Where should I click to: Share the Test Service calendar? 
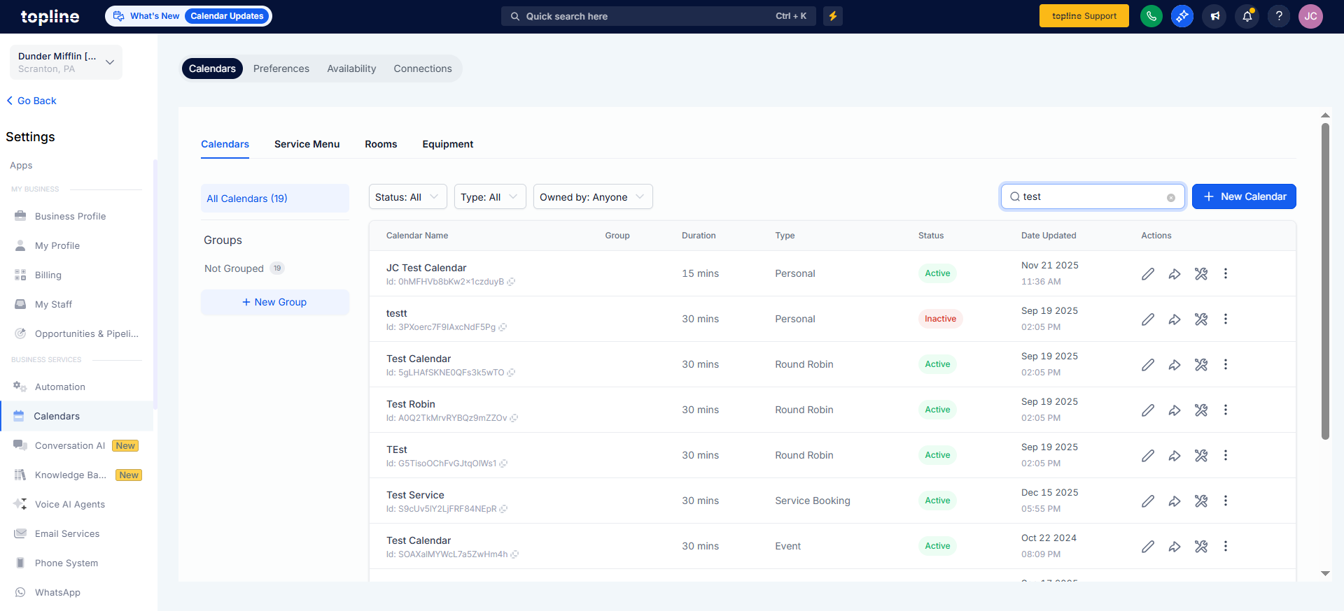(1175, 501)
